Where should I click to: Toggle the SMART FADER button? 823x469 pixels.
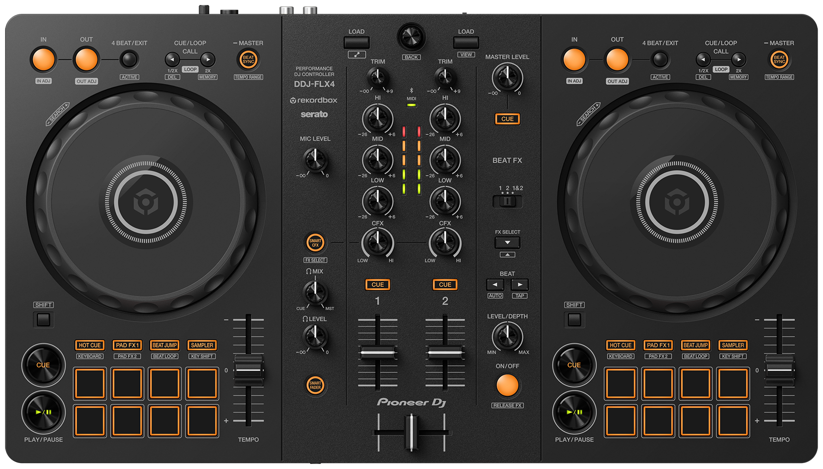tap(315, 385)
